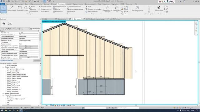Image resolution: width=200 pixels, height=112 pixels.
Task: Activate the Угловой angular dimension tool
Action: click(x=26, y=8)
